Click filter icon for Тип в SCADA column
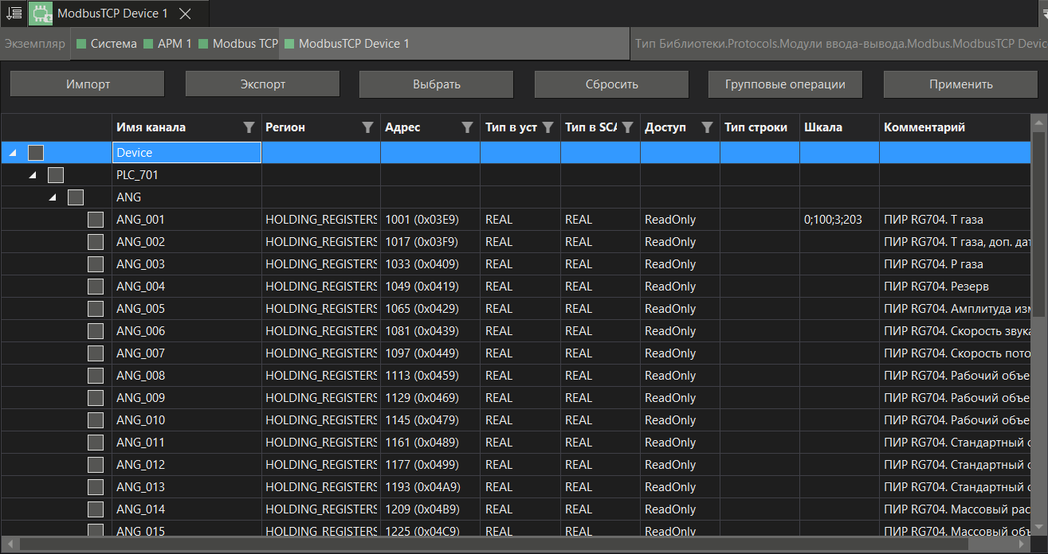The image size is (1048, 554). point(627,127)
